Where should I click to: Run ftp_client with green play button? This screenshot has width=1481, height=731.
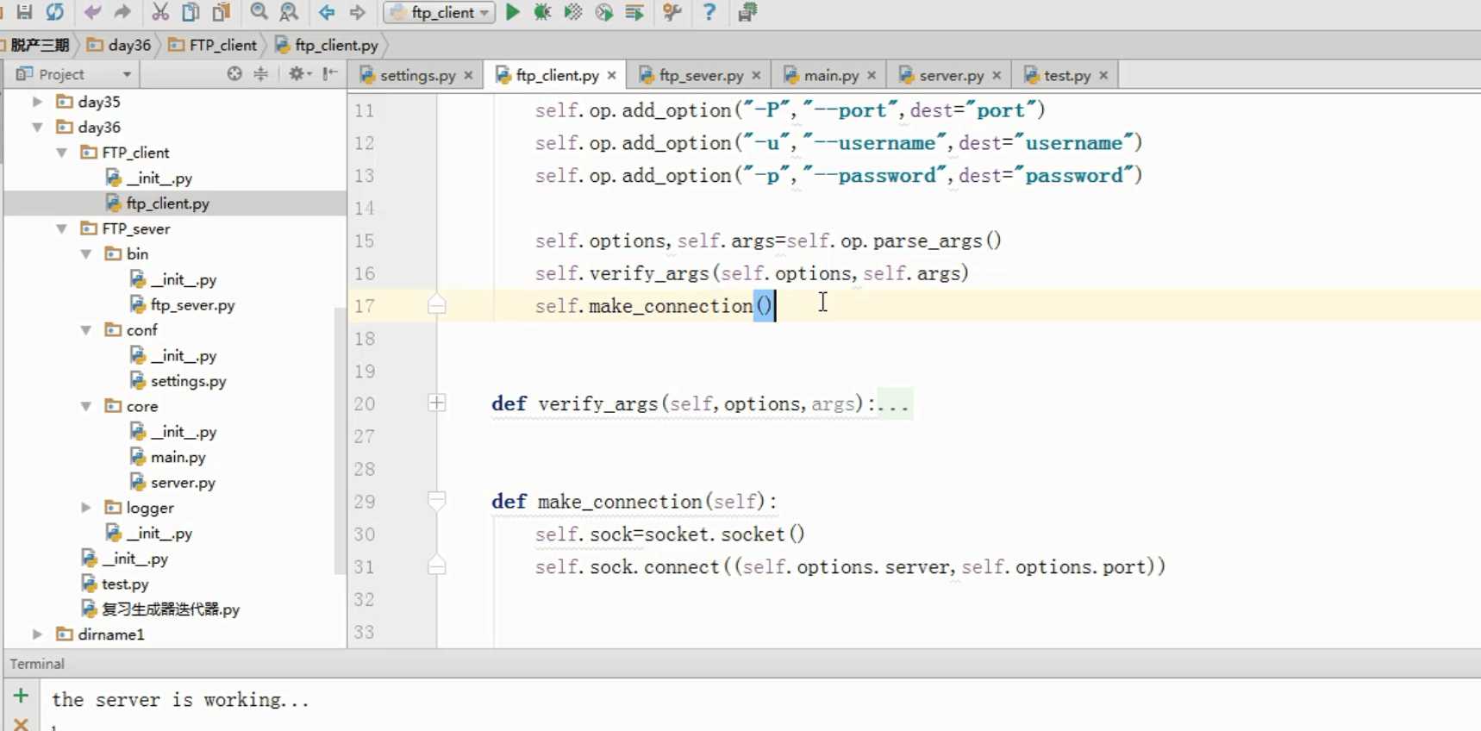[x=513, y=12]
